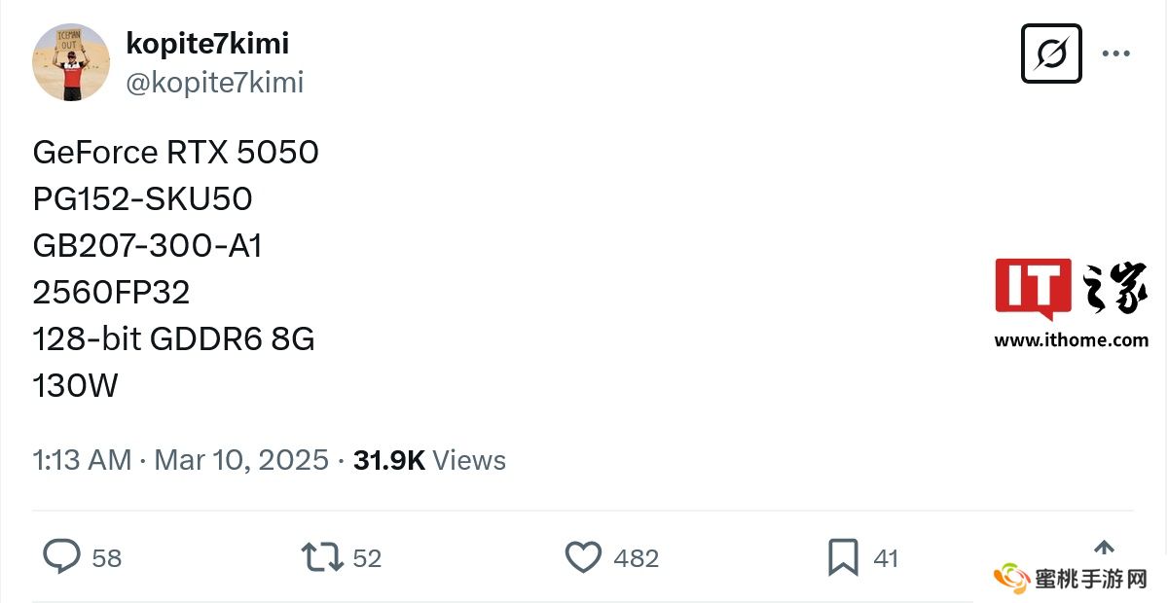Open the three-dot more options menu
Viewport: 1168px width, 603px height.
[x=1116, y=53]
